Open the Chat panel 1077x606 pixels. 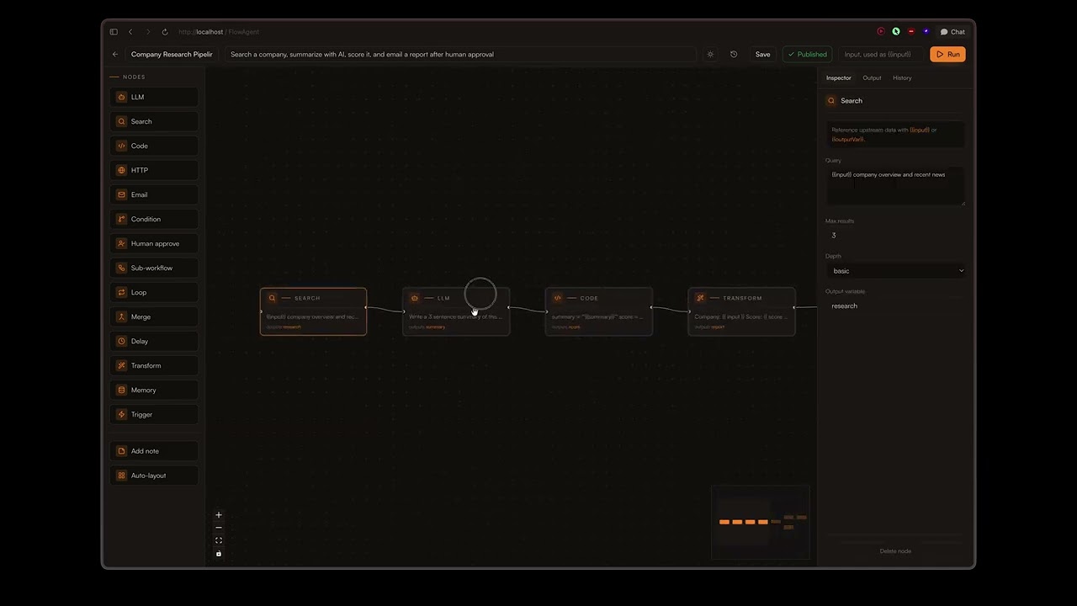(x=952, y=32)
